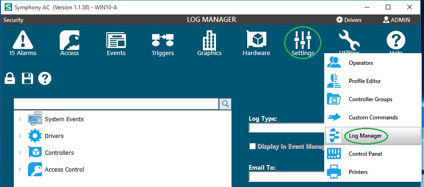The height and width of the screenshot is (187, 424).
Task: Click the Help question mark icon in top toolbar
Action: click(396, 41)
